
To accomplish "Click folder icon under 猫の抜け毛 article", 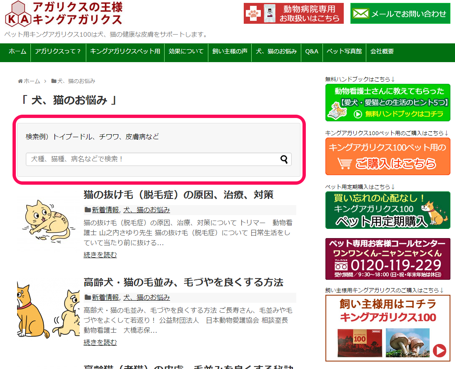I will (87, 210).
